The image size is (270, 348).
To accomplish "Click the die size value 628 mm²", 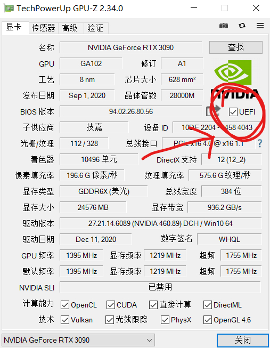I will (x=182, y=79).
